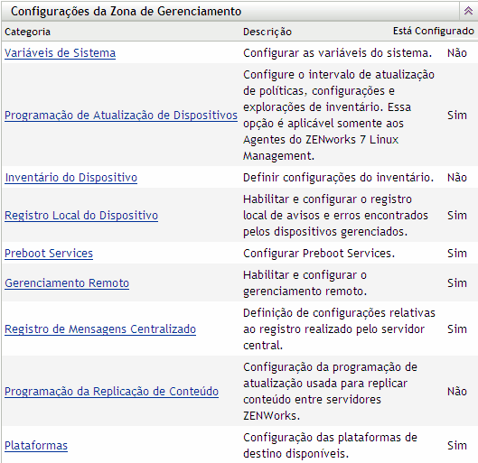
Task: Open Registro de Mensagens Centralizado link
Action: (x=100, y=329)
